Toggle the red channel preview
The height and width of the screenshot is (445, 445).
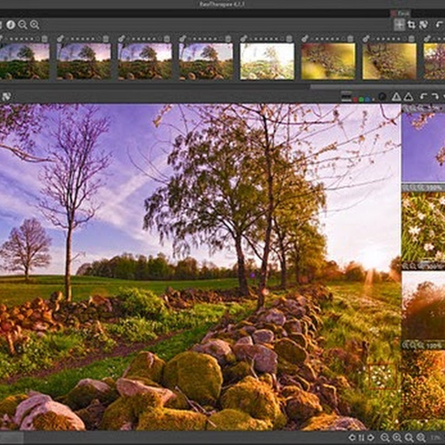point(354,99)
